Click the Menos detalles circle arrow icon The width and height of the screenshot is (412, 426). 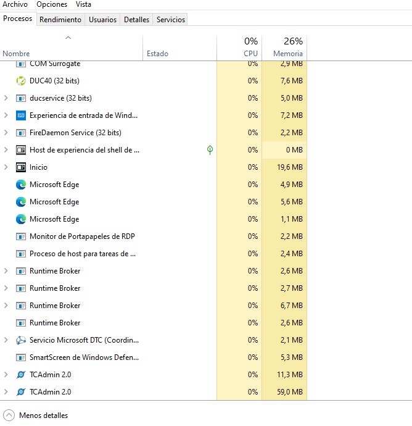pyautogui.click(x=9, y=416)
